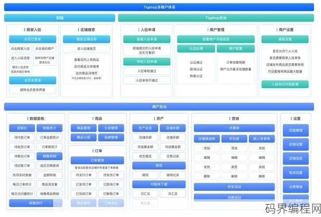Click the 销售明细 blue block

pyautogui.click(x=49, y=156)
